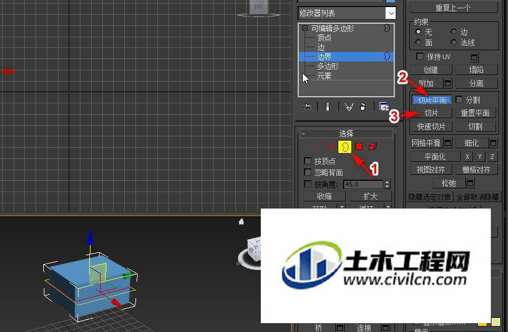
Task: Click 创建 button
Action: coord(431,70)
